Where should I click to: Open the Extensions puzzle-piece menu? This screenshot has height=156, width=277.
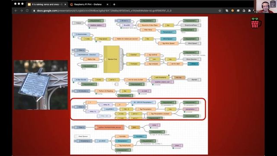pyautogui.click(x=249, y=10)
